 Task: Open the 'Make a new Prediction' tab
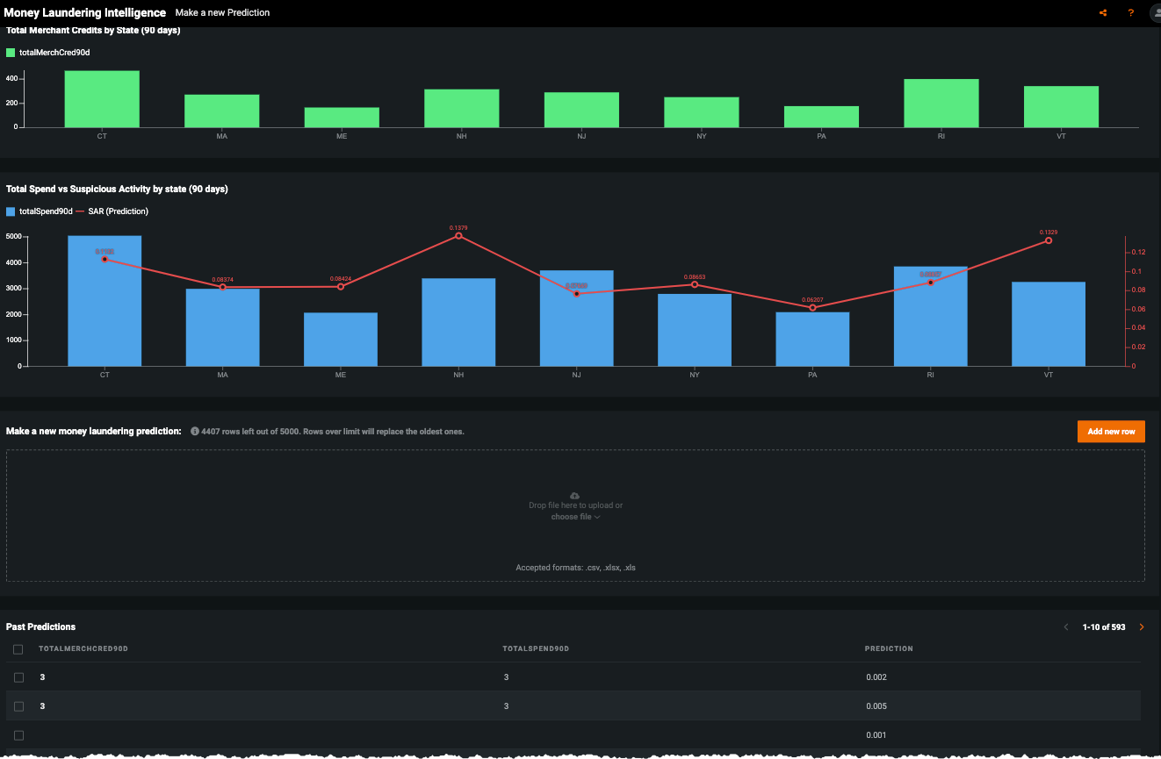(222, 13)
